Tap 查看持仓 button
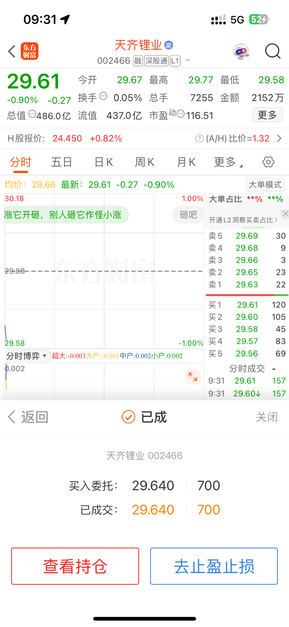 (75, 566)
